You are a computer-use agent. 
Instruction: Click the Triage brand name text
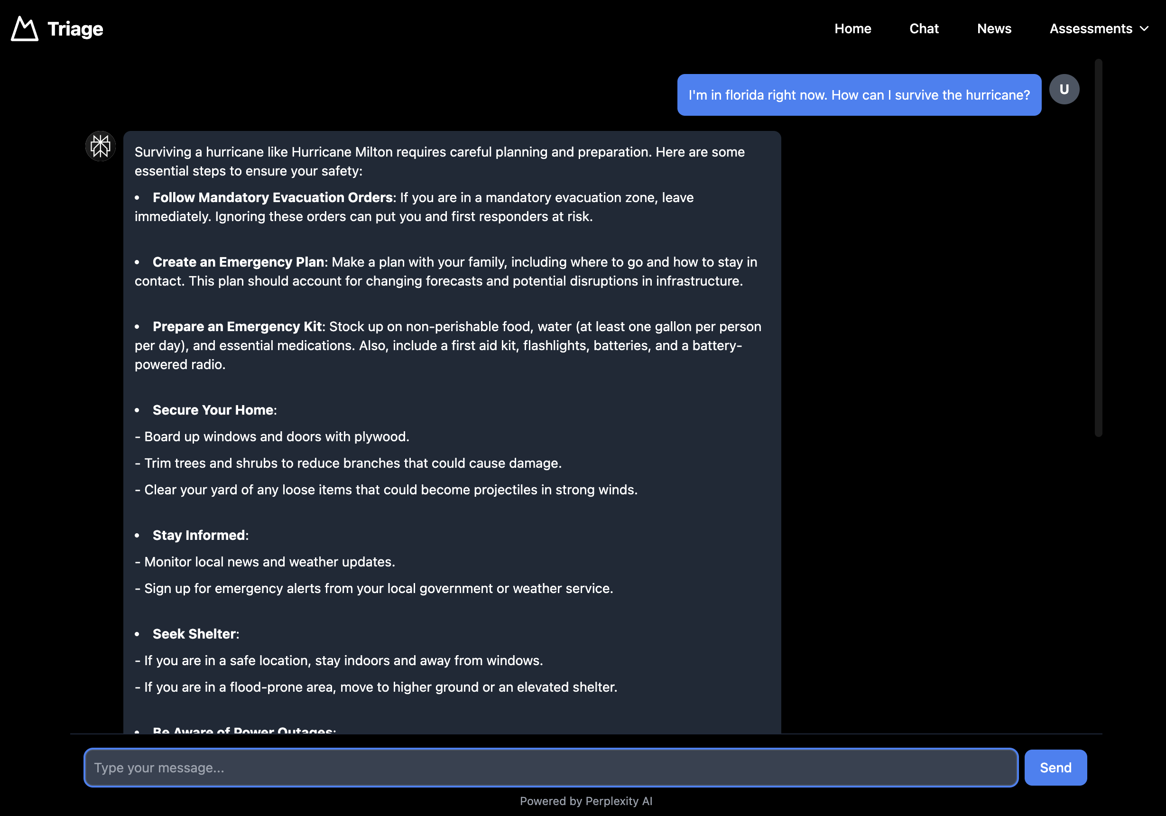75,29
